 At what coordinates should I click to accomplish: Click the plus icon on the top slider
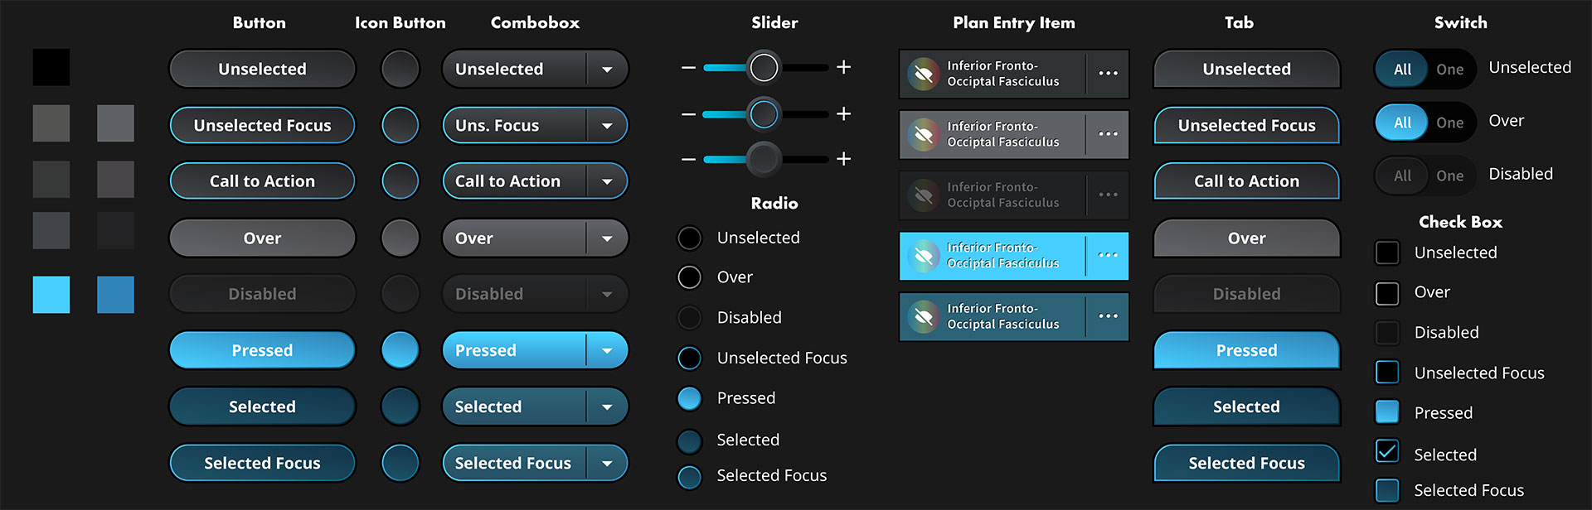[x=843, y=67]
